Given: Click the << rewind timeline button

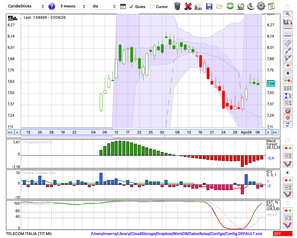Looking at the screenshot, I should (10, 132).
